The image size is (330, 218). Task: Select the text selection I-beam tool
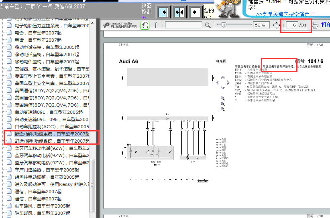(x=156, y=25)
